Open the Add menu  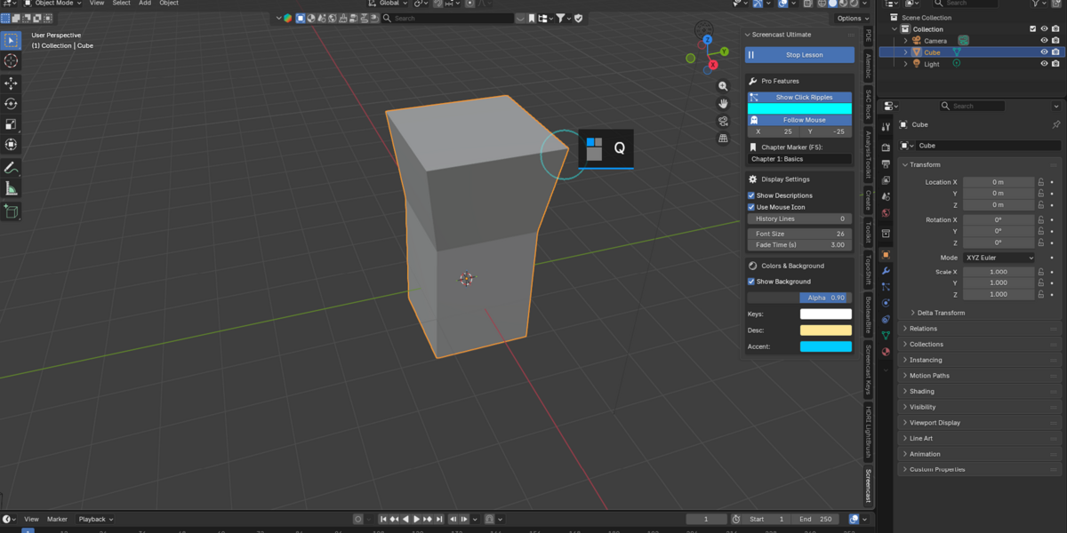click(145, 4)
